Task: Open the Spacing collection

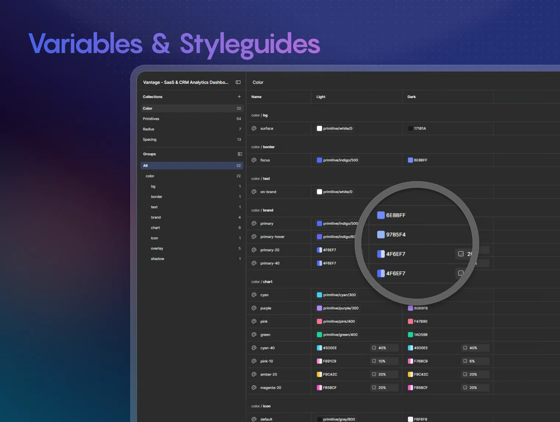Action: tap(192, 139)
